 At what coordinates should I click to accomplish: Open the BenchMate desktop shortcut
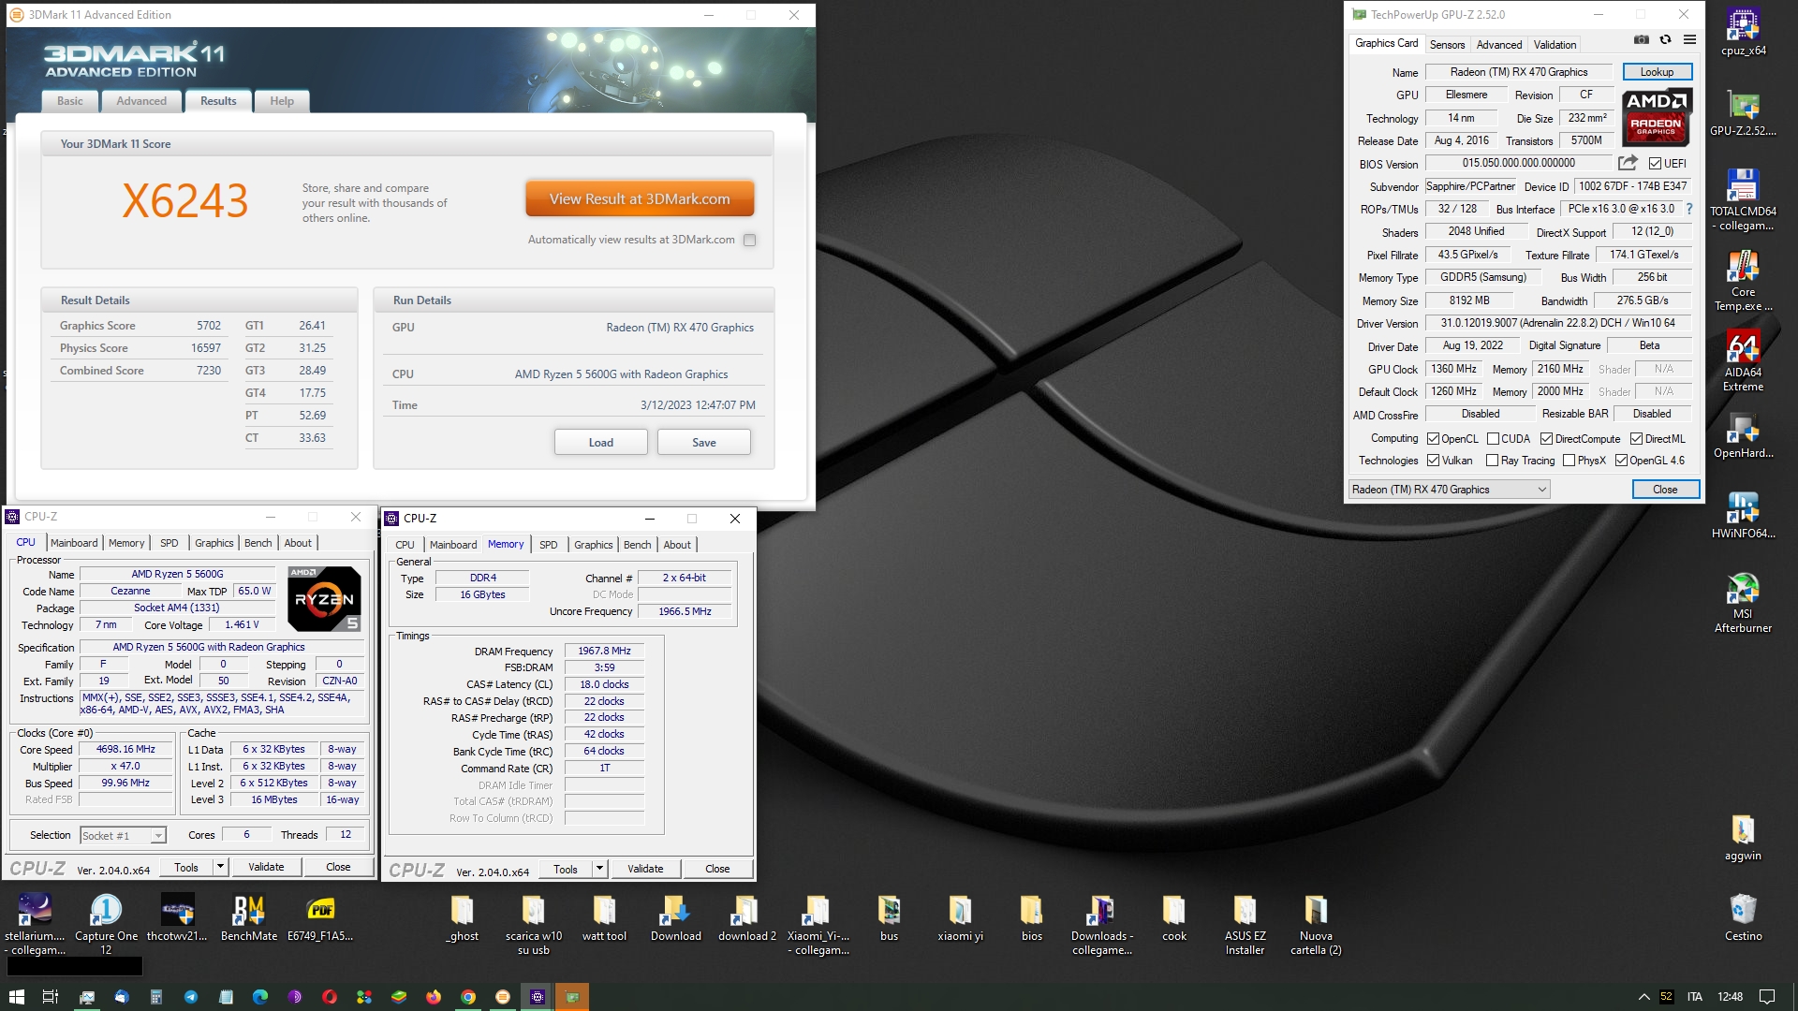(x=249, y=917)
